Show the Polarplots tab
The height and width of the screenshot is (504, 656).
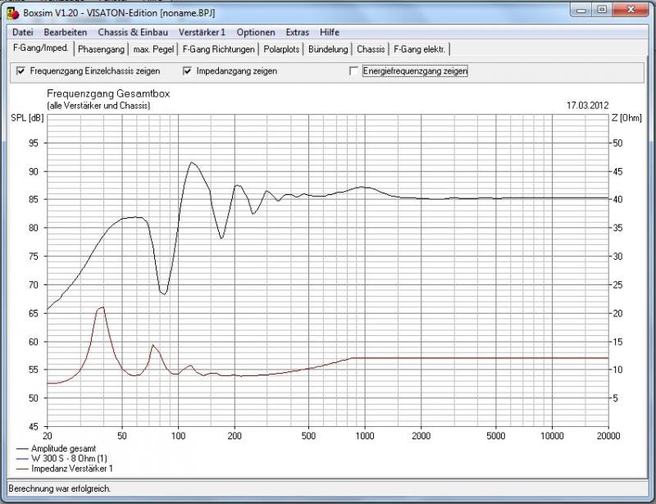click(282, 50)
